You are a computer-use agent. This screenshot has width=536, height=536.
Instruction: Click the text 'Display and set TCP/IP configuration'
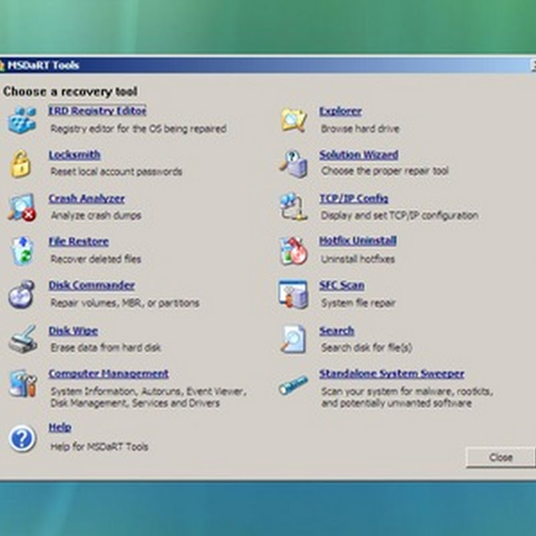399,215
